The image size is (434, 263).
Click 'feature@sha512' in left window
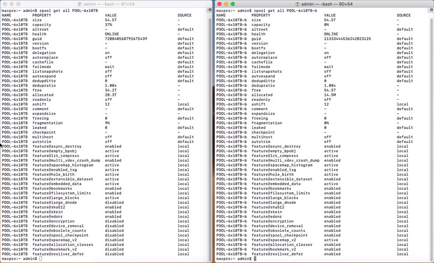tap(49, 207)
